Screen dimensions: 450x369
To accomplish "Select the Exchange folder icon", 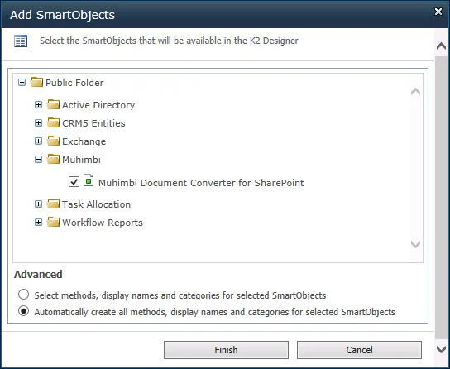I will click(x=54, y=141).
